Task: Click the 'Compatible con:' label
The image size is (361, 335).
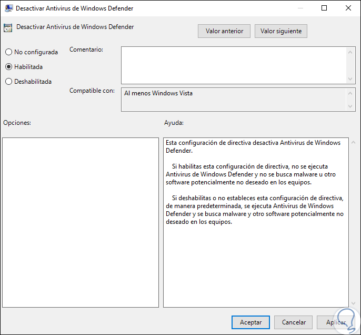Action: click(92, 91)
